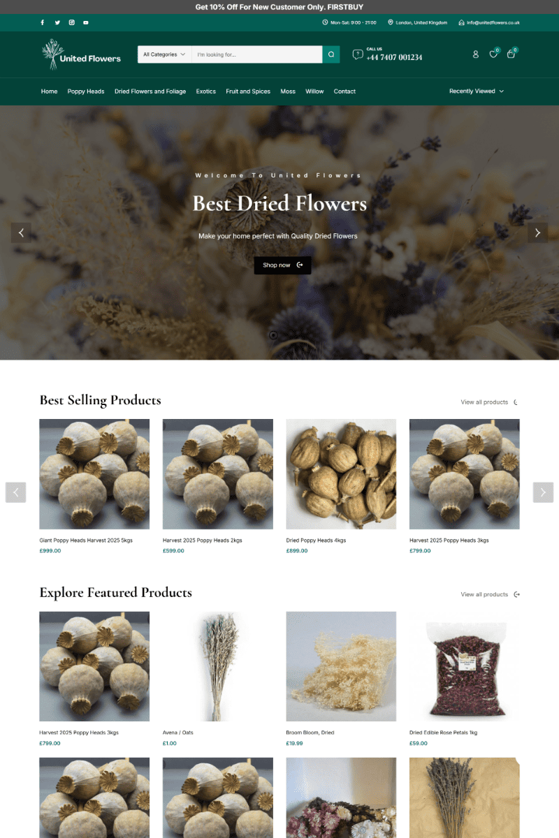559x838 pixels.
Task: Open the wishlist heart icon
Action: pos(493,54)
